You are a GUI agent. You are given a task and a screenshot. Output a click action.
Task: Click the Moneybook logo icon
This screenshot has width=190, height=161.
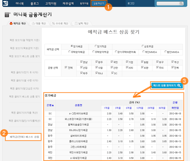pyautogui.click(x=6, y=3)
